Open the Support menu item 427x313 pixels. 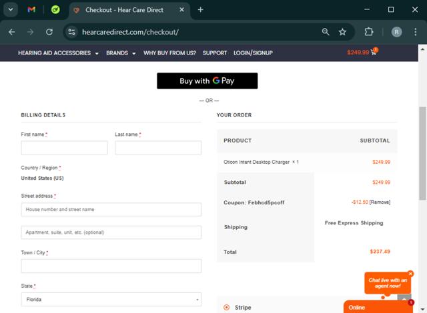(x=215, y=53)
